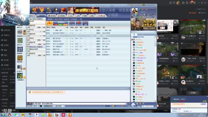This screenshot has height=117, width=208.
Task: Click the clock history icon in Douyu header
Action: tap(171, 3)
